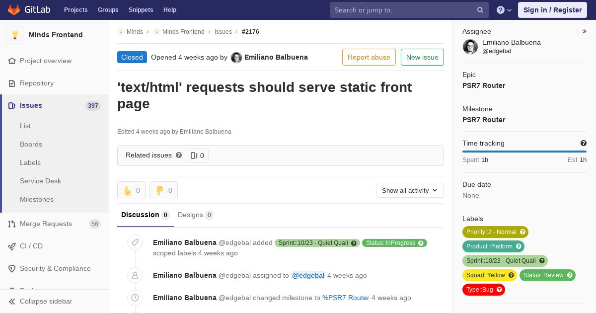Click the Merge Requests count badge 56
This screenshot has height=313, width=596.
(x=95, y=224)
